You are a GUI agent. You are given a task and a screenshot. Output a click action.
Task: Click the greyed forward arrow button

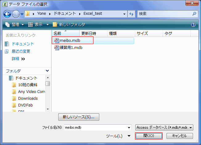click(x=16, y=14)
